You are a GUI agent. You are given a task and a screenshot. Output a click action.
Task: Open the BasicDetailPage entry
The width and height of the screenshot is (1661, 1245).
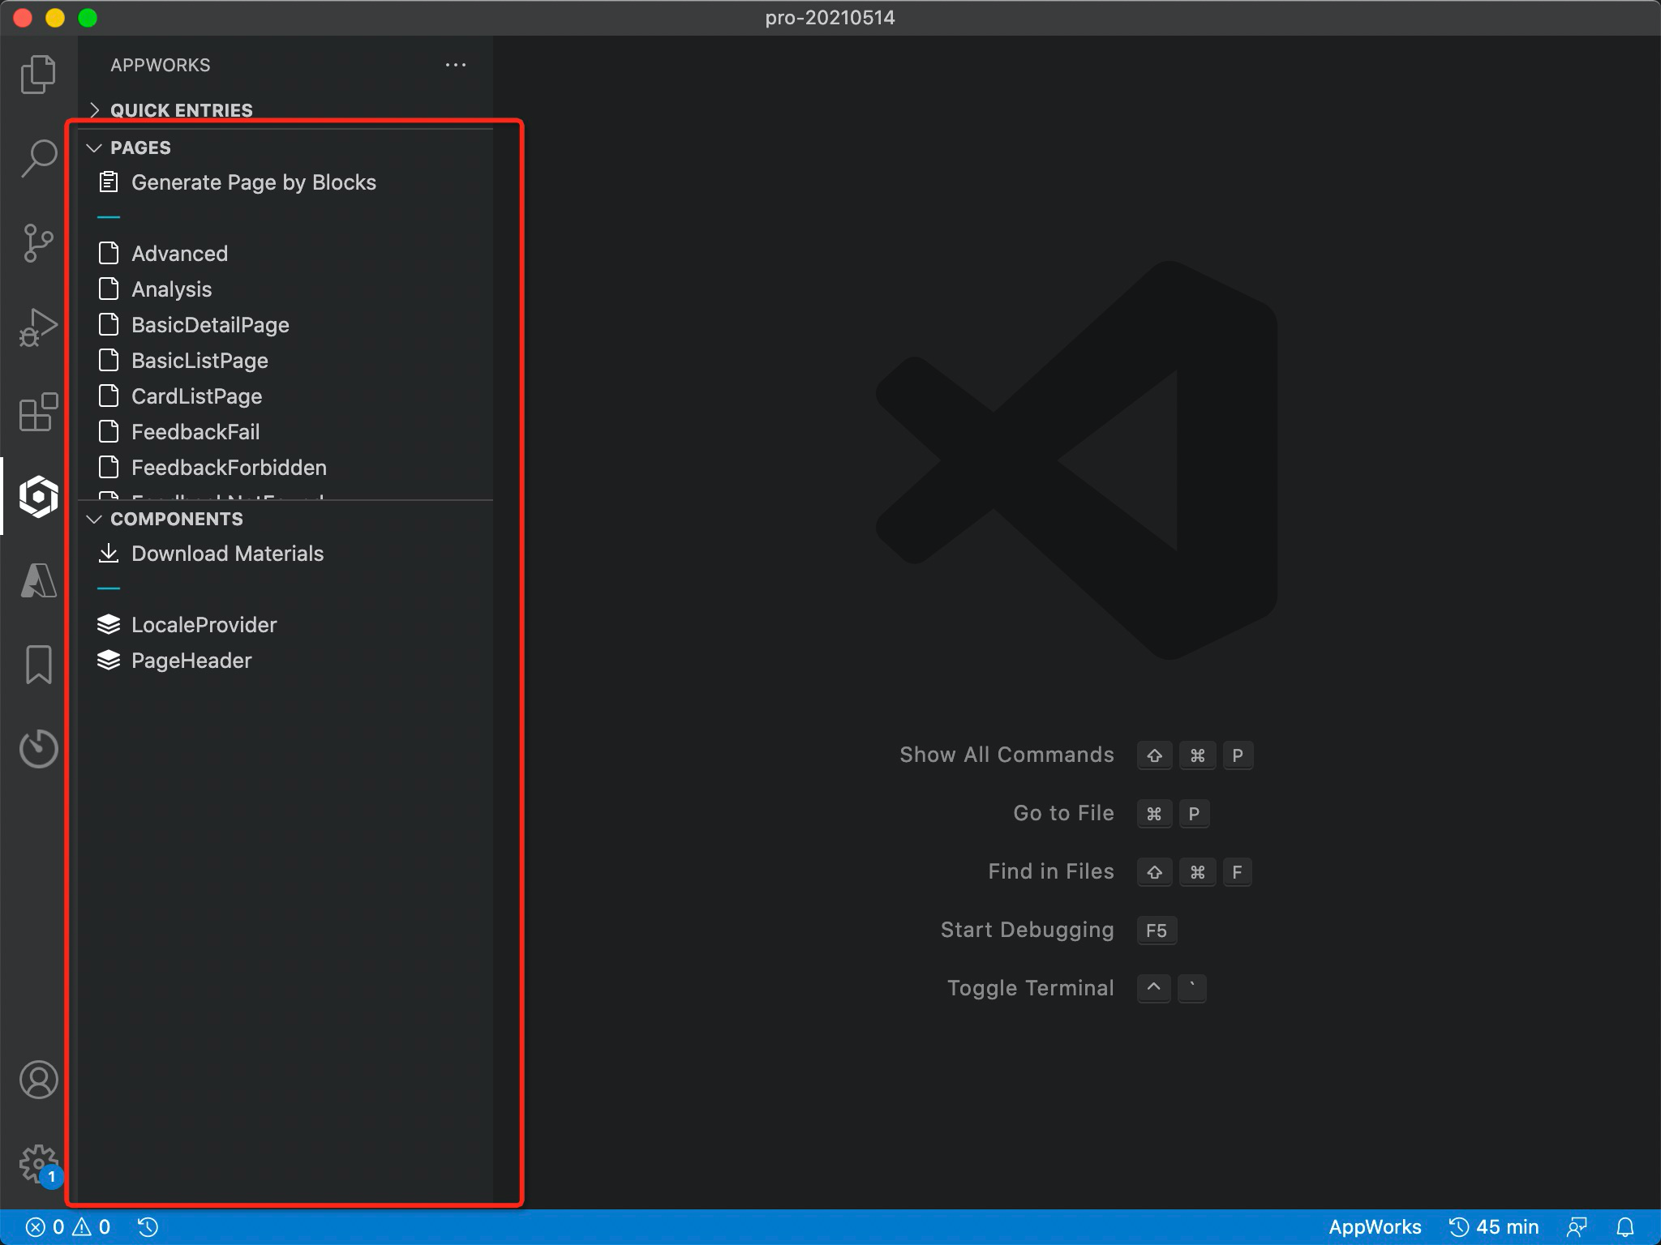pos(285,325)
